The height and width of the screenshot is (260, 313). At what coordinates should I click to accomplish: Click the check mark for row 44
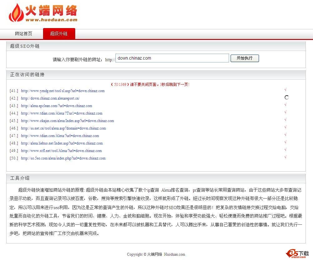point(286,112)
